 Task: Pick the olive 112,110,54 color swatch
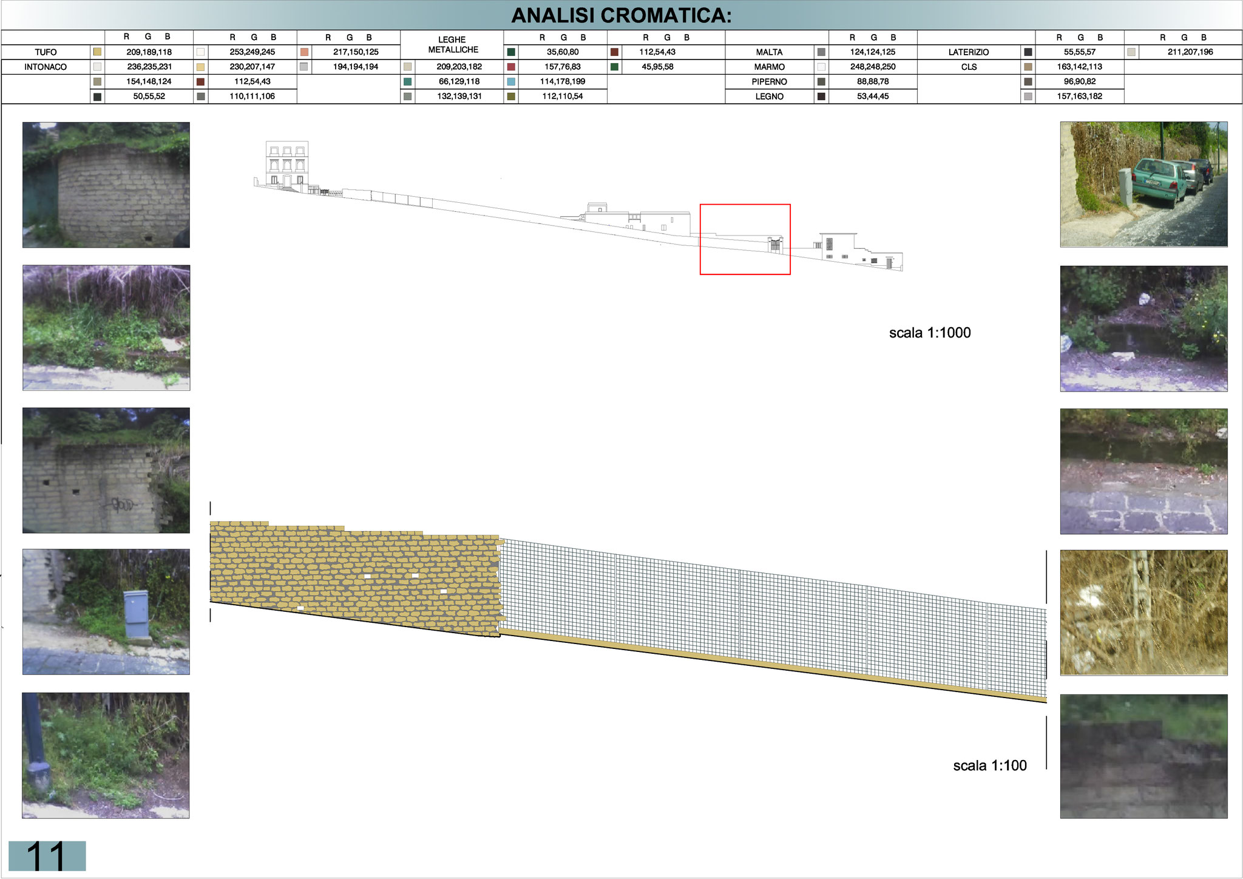click(511, 97)
